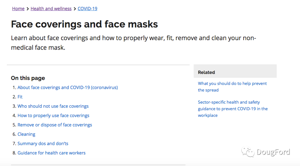Jump to the Fit section
The width and height of the screenshot is (300, 166).
20,97
